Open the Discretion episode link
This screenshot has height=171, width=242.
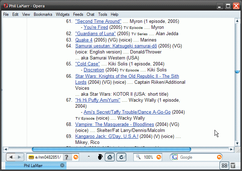(x=94, y=70)
